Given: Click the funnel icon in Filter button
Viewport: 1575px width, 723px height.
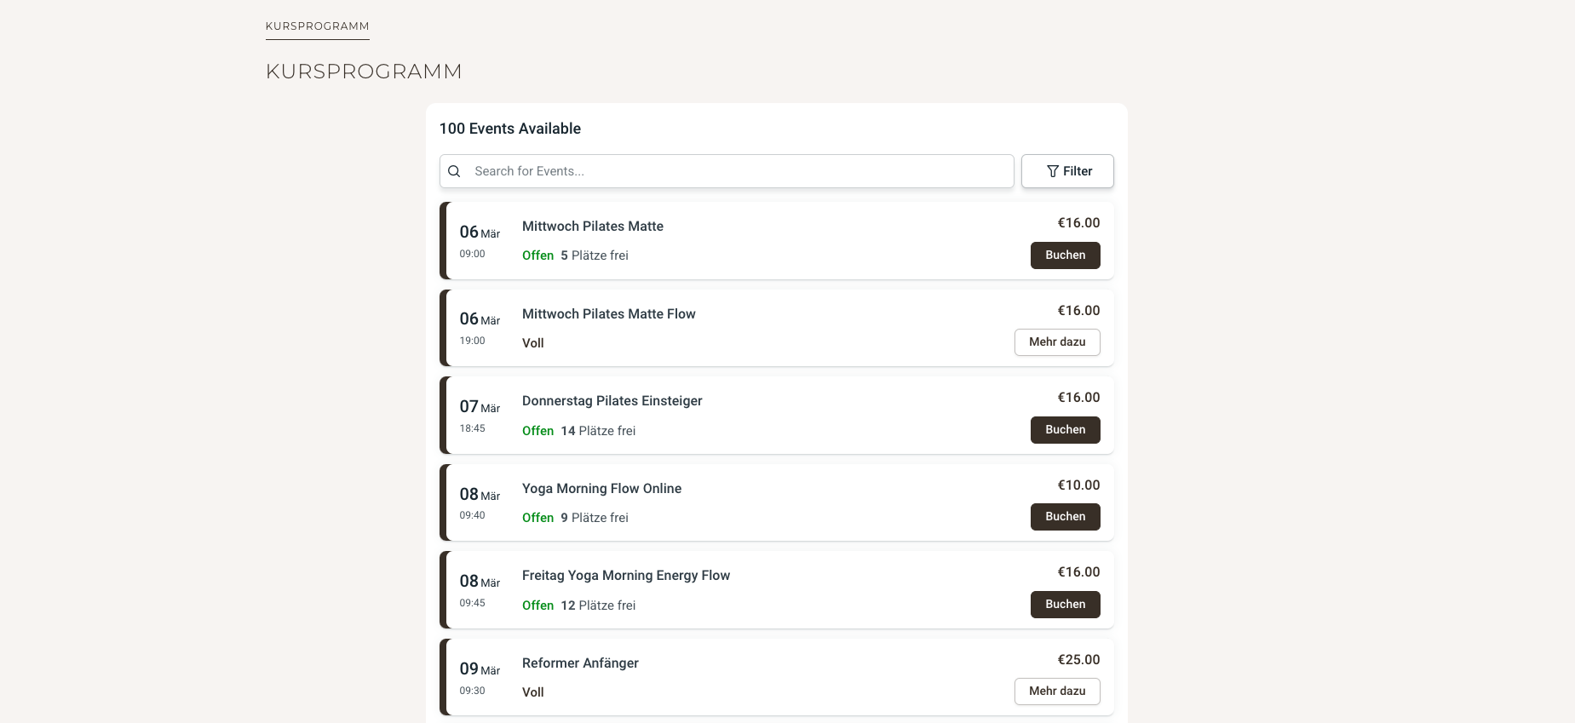Looking at the screenshot, I should click(1053, 171).
